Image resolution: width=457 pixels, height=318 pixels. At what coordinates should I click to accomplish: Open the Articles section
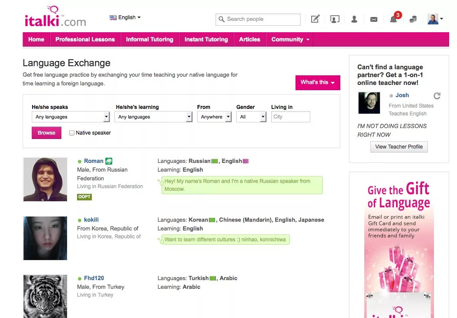click(250, 39)
